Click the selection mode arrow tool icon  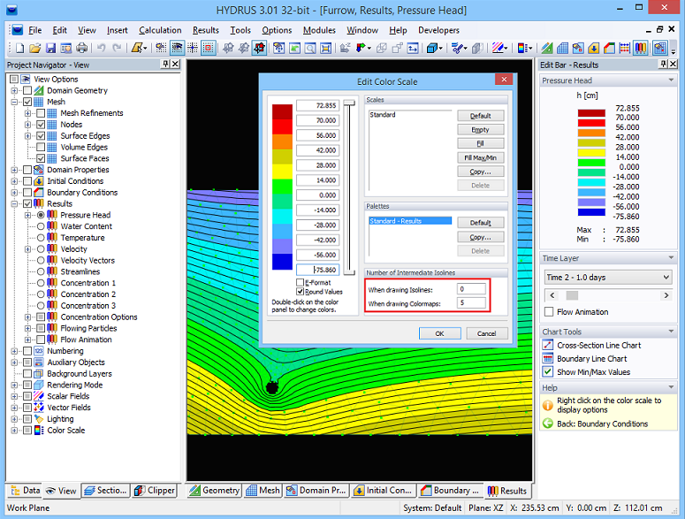pos(138,48)
